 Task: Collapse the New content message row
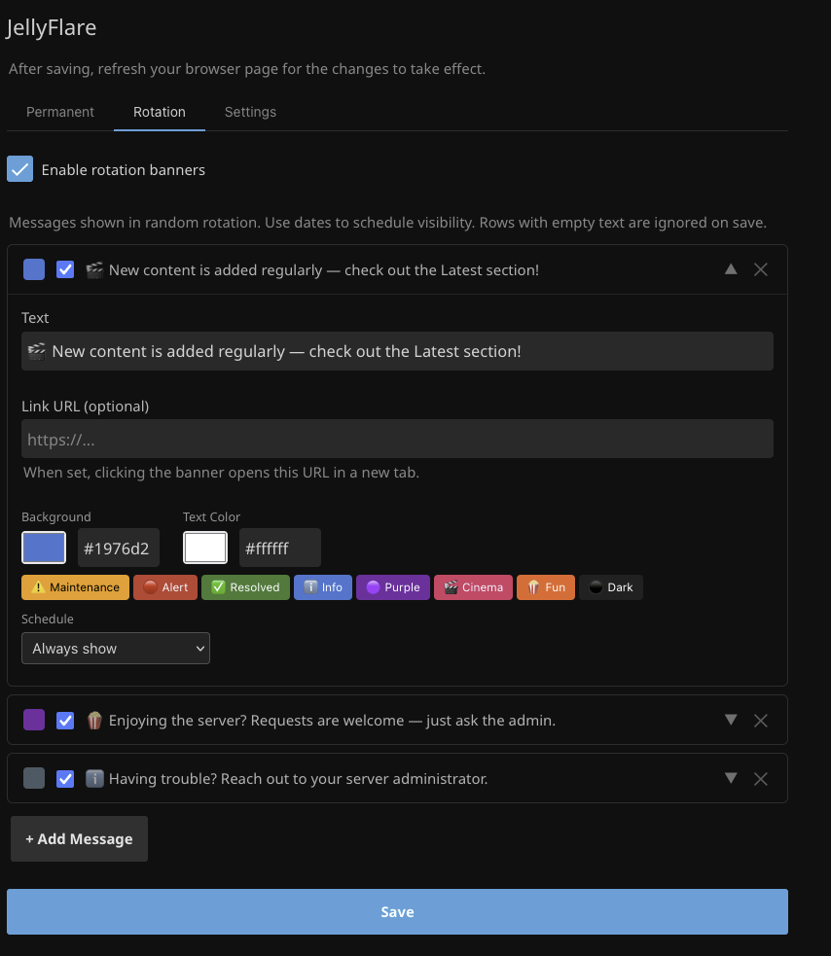731,268
